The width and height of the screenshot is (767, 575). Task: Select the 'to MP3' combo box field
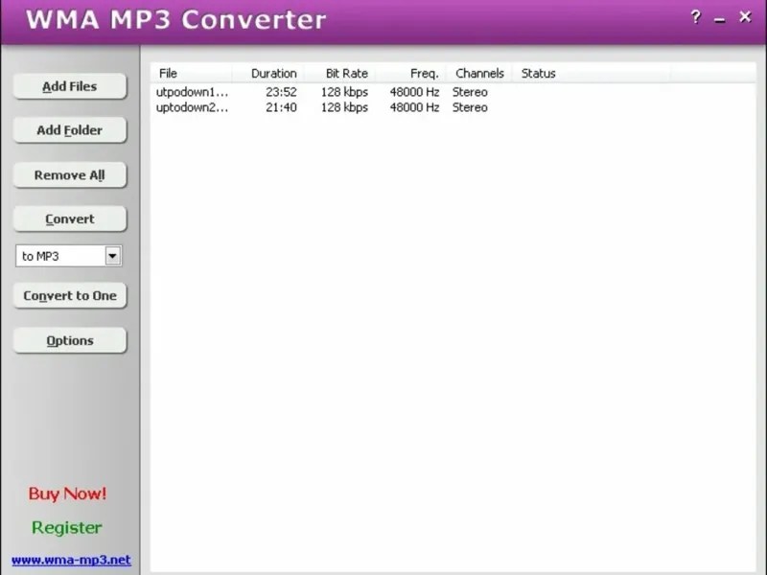(x=69, y=256)
